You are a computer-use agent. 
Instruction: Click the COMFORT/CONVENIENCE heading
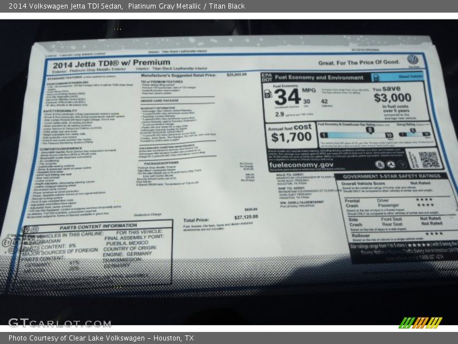[x=61, y=148]
